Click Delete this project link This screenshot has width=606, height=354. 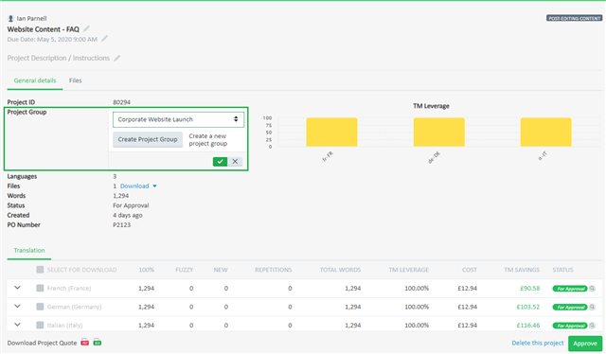[538, 343]
